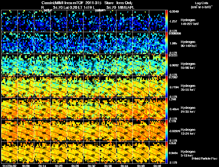This screenshot has height=167, width=219.
Task: Click the 'Cassini/MIMI Inca mTOF' title text
Action: [62, 3]
